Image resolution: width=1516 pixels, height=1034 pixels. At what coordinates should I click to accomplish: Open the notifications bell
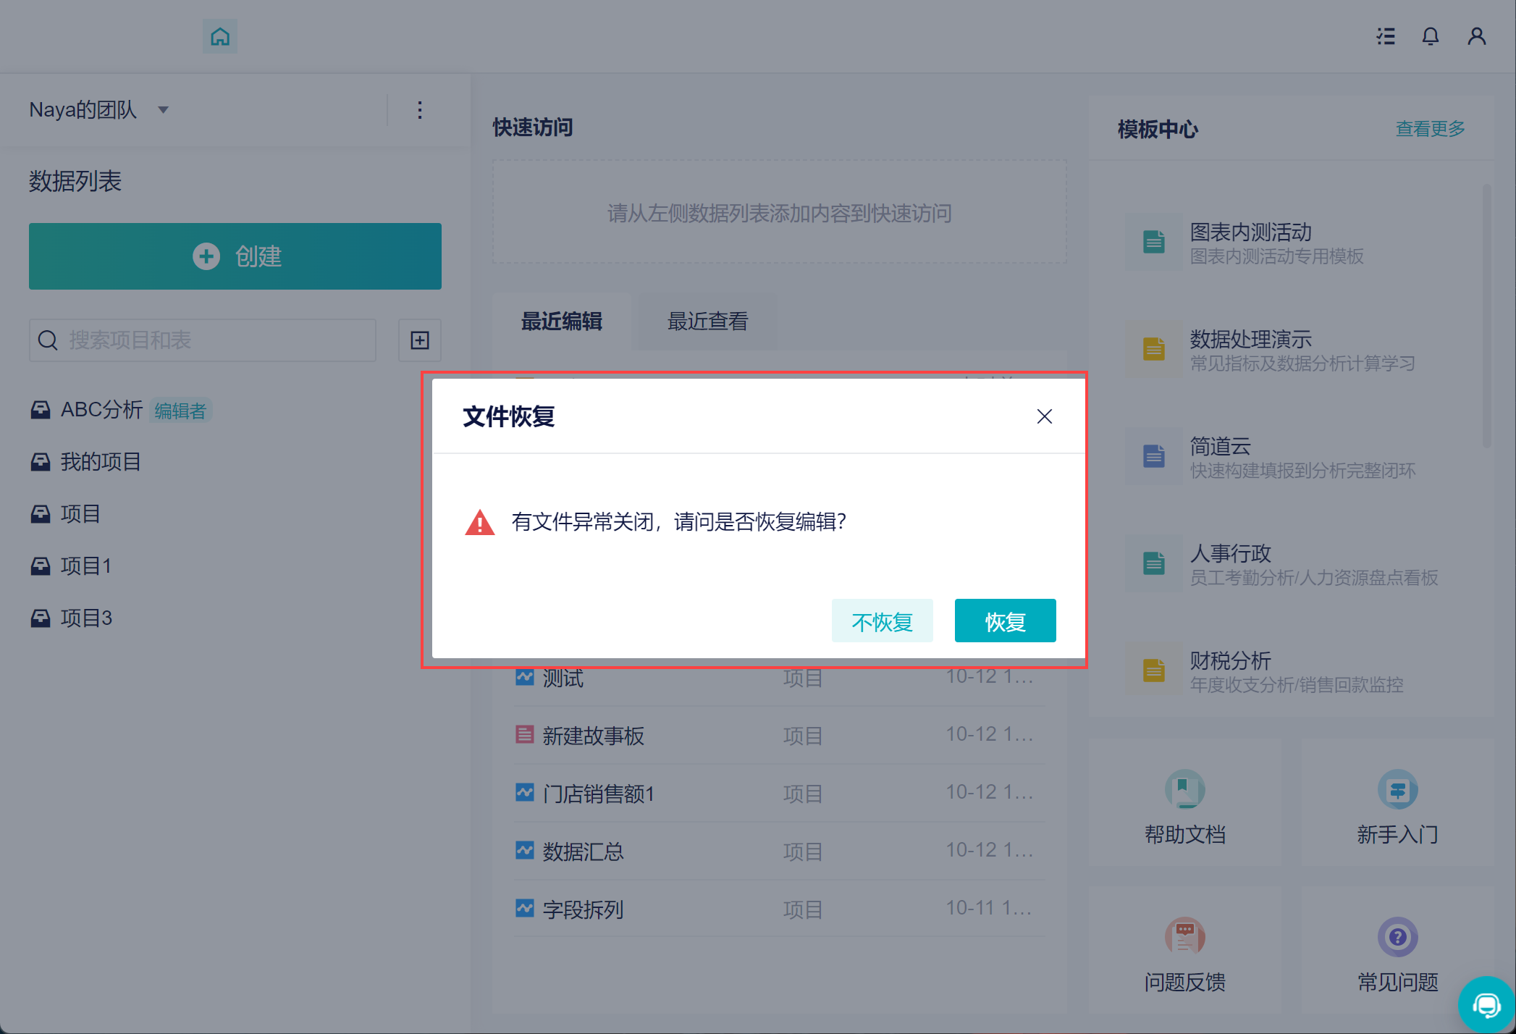[x=1430, y=36]
